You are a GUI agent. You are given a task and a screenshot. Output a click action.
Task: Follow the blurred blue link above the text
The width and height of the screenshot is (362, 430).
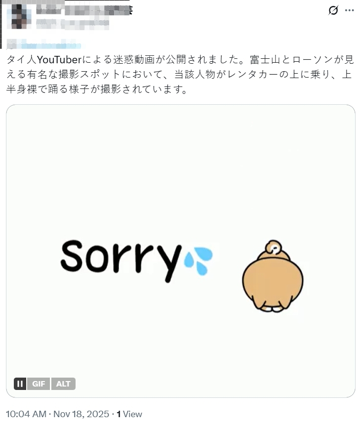pos(43,44)
